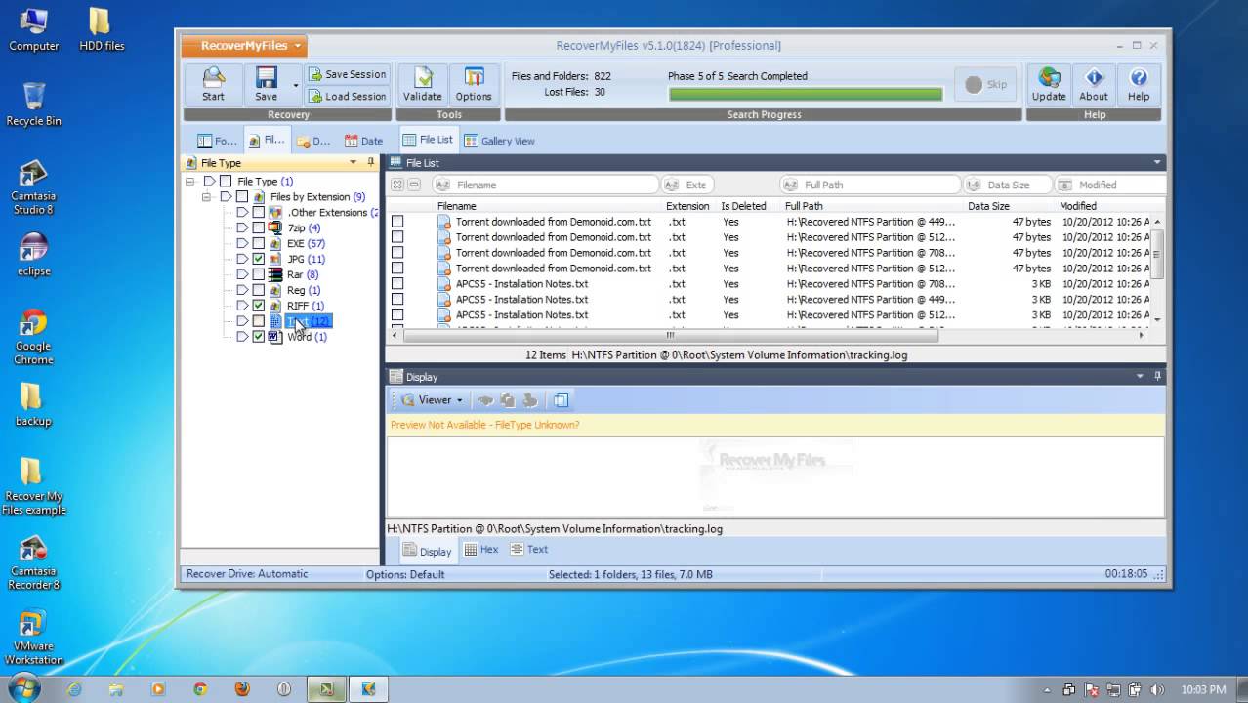
Task: Select the Recycle Bin desktop icon
Action: pos(33,104)
